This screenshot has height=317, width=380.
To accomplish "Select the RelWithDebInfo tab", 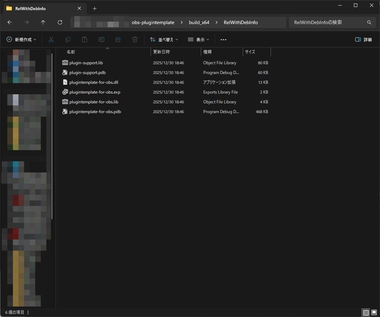I will point(45,9).
